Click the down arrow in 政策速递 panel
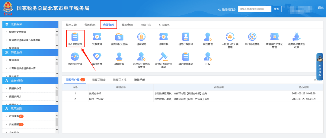The width and height of the screenshot is (326, 138). point(57,130)
